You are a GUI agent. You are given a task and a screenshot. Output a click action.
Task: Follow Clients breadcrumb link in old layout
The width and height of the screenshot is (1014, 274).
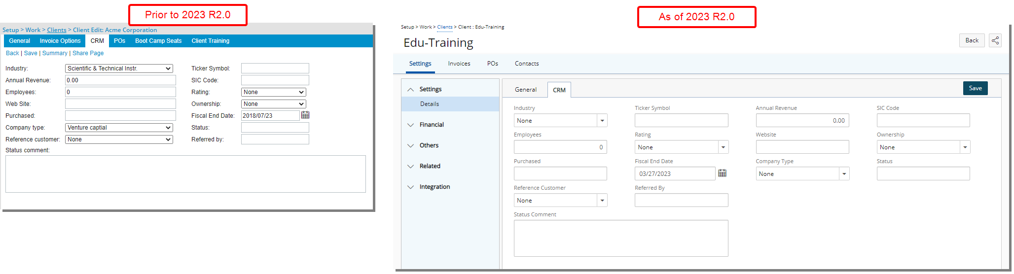(x=57, y=30)
